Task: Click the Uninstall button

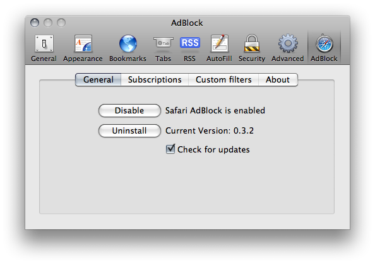Action: pos(129,130)
